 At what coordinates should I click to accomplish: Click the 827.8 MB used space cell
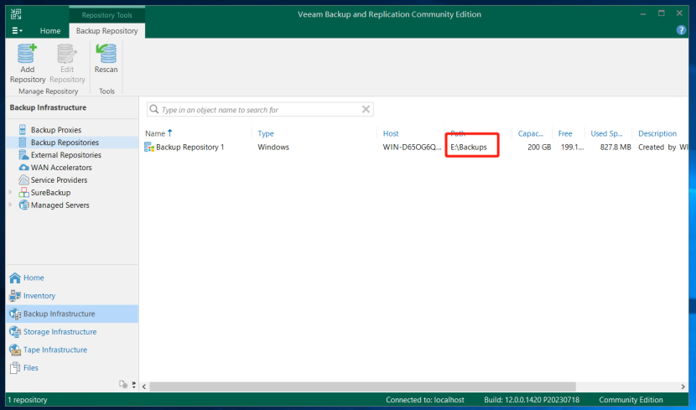click(x=615, y=147)
